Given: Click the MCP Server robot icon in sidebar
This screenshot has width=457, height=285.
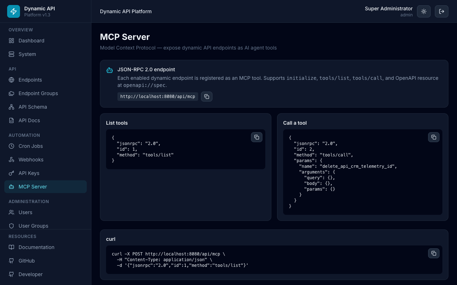Looking at the screenshot, I should tap(11, 187).
